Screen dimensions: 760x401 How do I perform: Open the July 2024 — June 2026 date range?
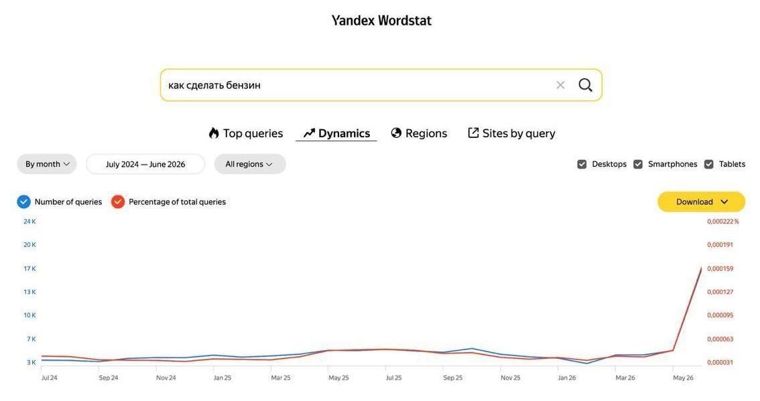tap(145, 164)
